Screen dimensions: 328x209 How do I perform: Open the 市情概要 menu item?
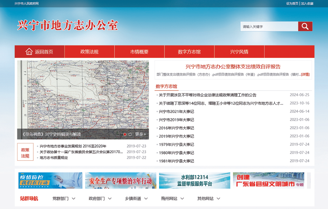click(x=139, y=52)
